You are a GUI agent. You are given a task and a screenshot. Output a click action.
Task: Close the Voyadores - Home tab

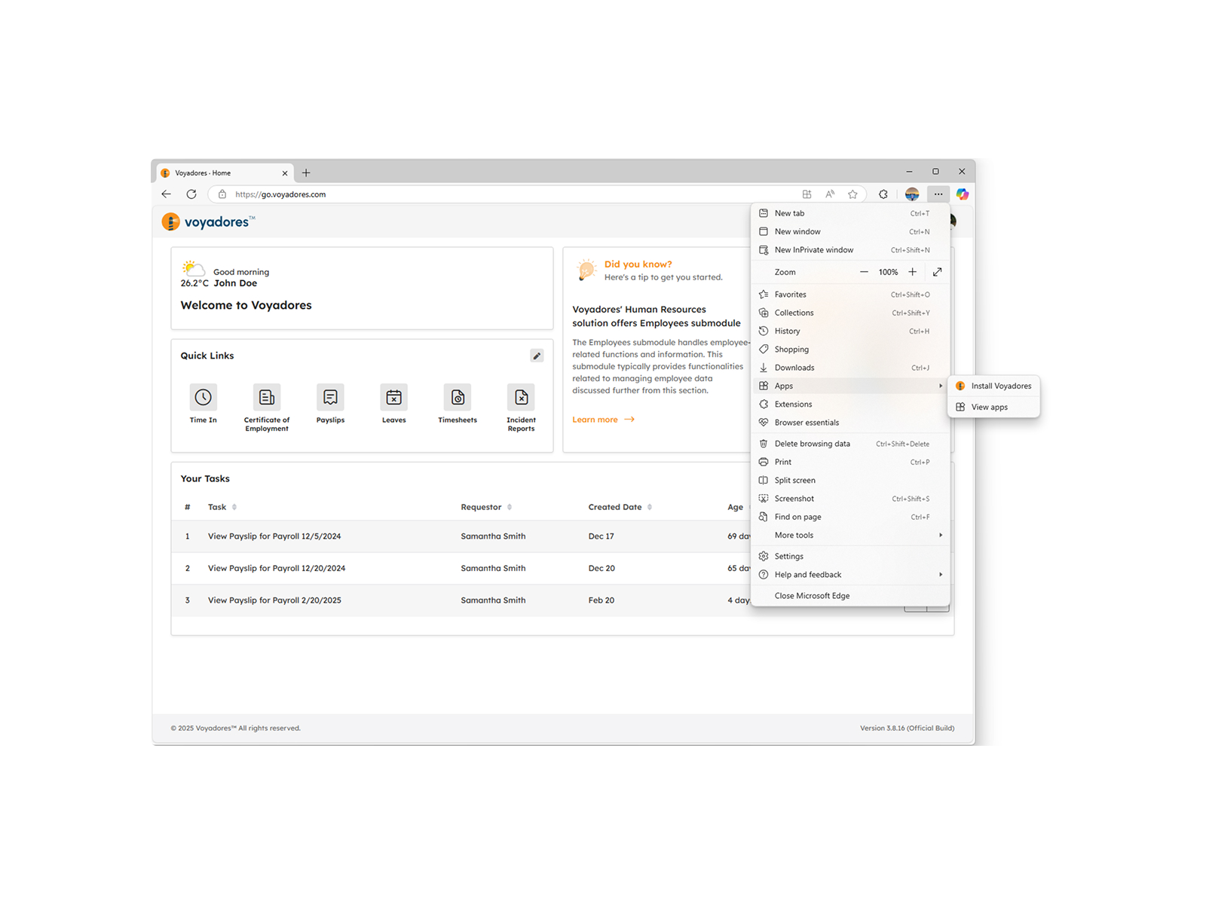(285, 173)
